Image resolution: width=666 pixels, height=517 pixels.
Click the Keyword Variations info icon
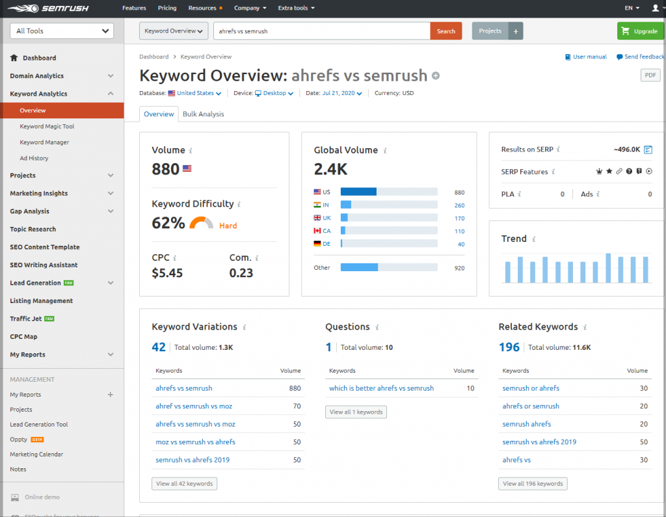pyautogui.click(x=245, y=327)
